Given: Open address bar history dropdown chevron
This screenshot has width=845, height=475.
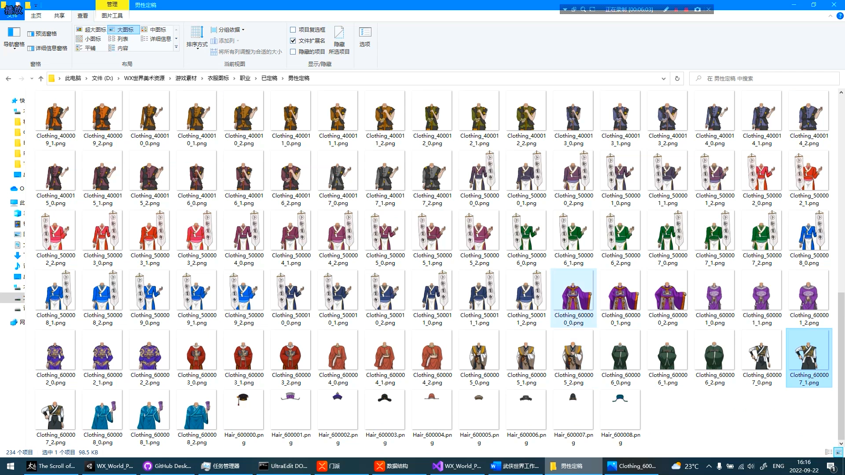Looking at the screenshot, I should (663, 78).
